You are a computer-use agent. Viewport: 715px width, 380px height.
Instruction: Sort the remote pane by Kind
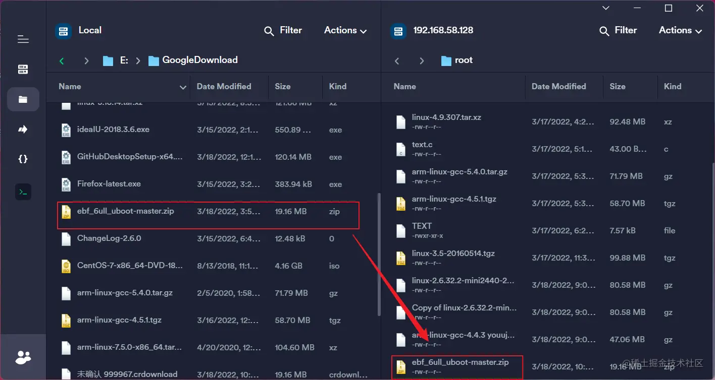pos(673,86)
